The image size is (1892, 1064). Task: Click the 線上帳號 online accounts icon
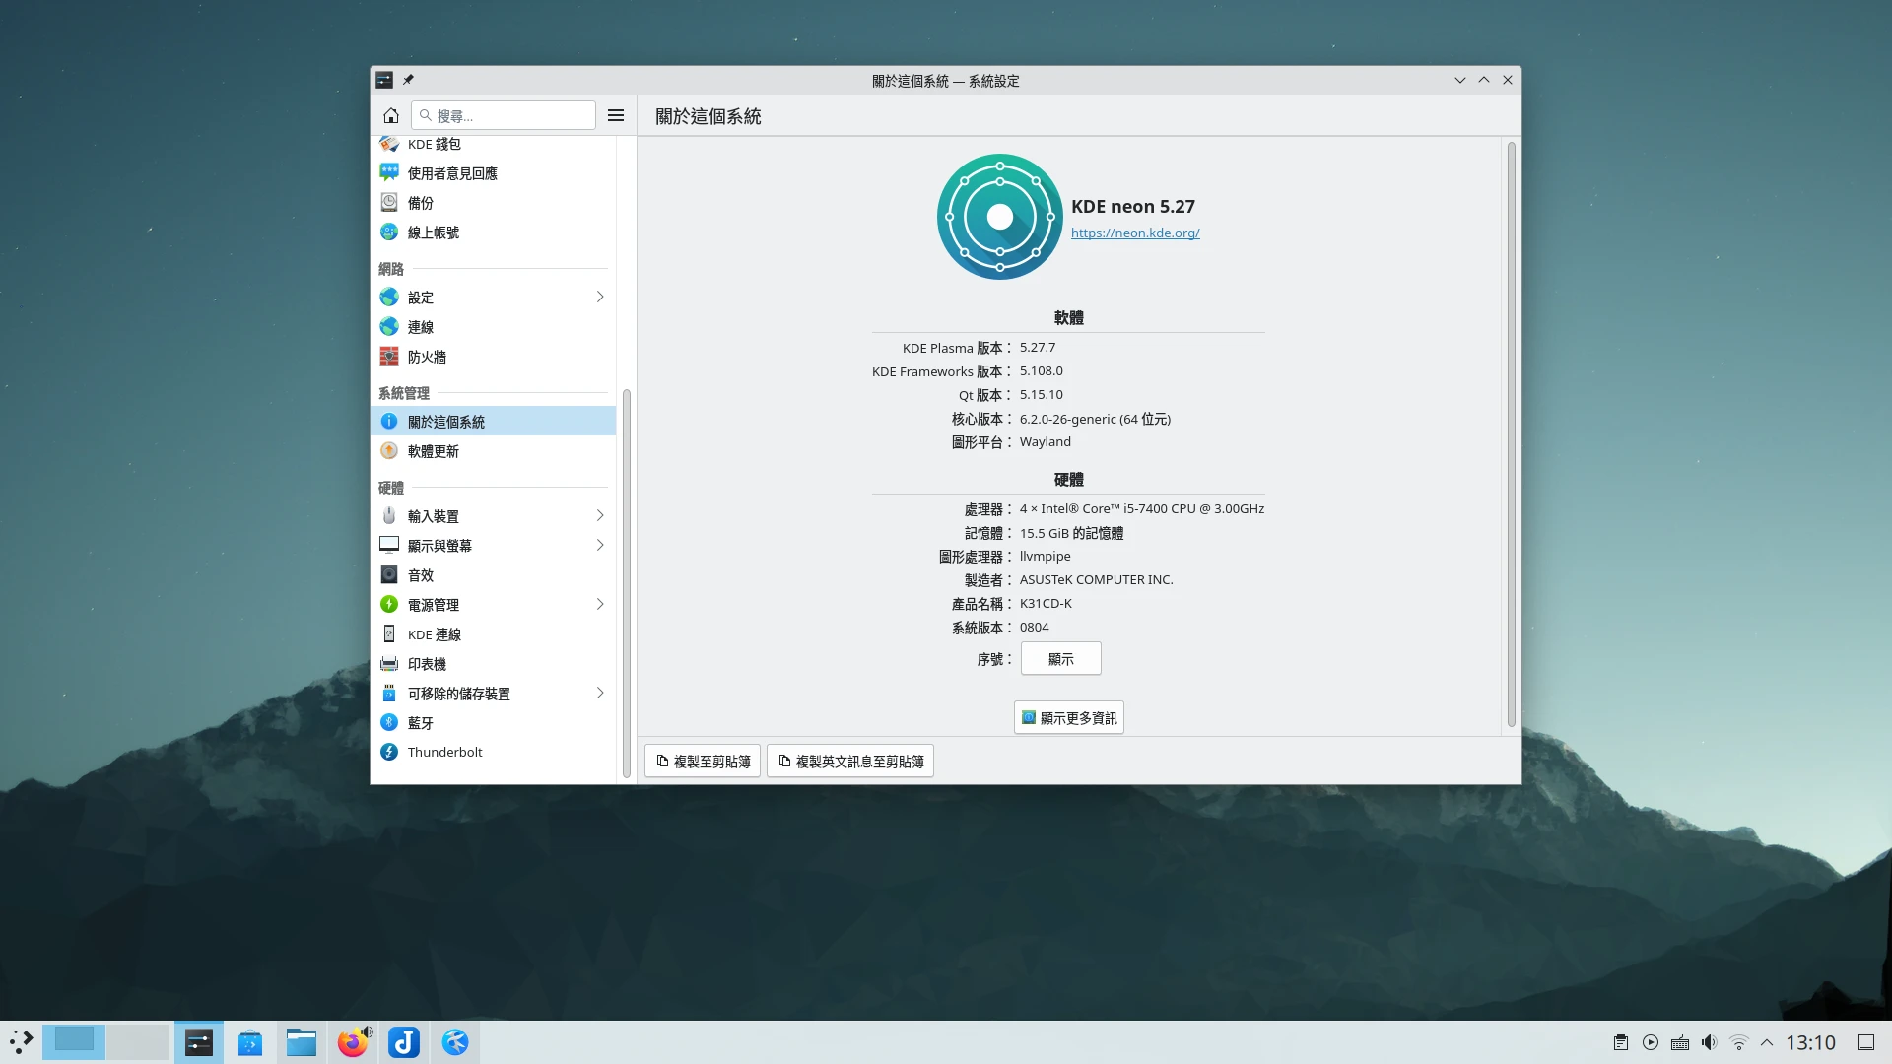(x=388, y=232)
